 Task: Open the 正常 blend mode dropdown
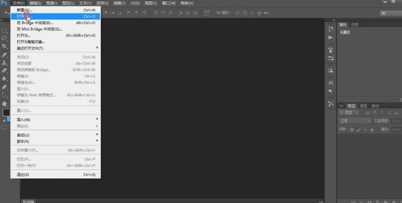pyautogui.click(x=354, y=121)
